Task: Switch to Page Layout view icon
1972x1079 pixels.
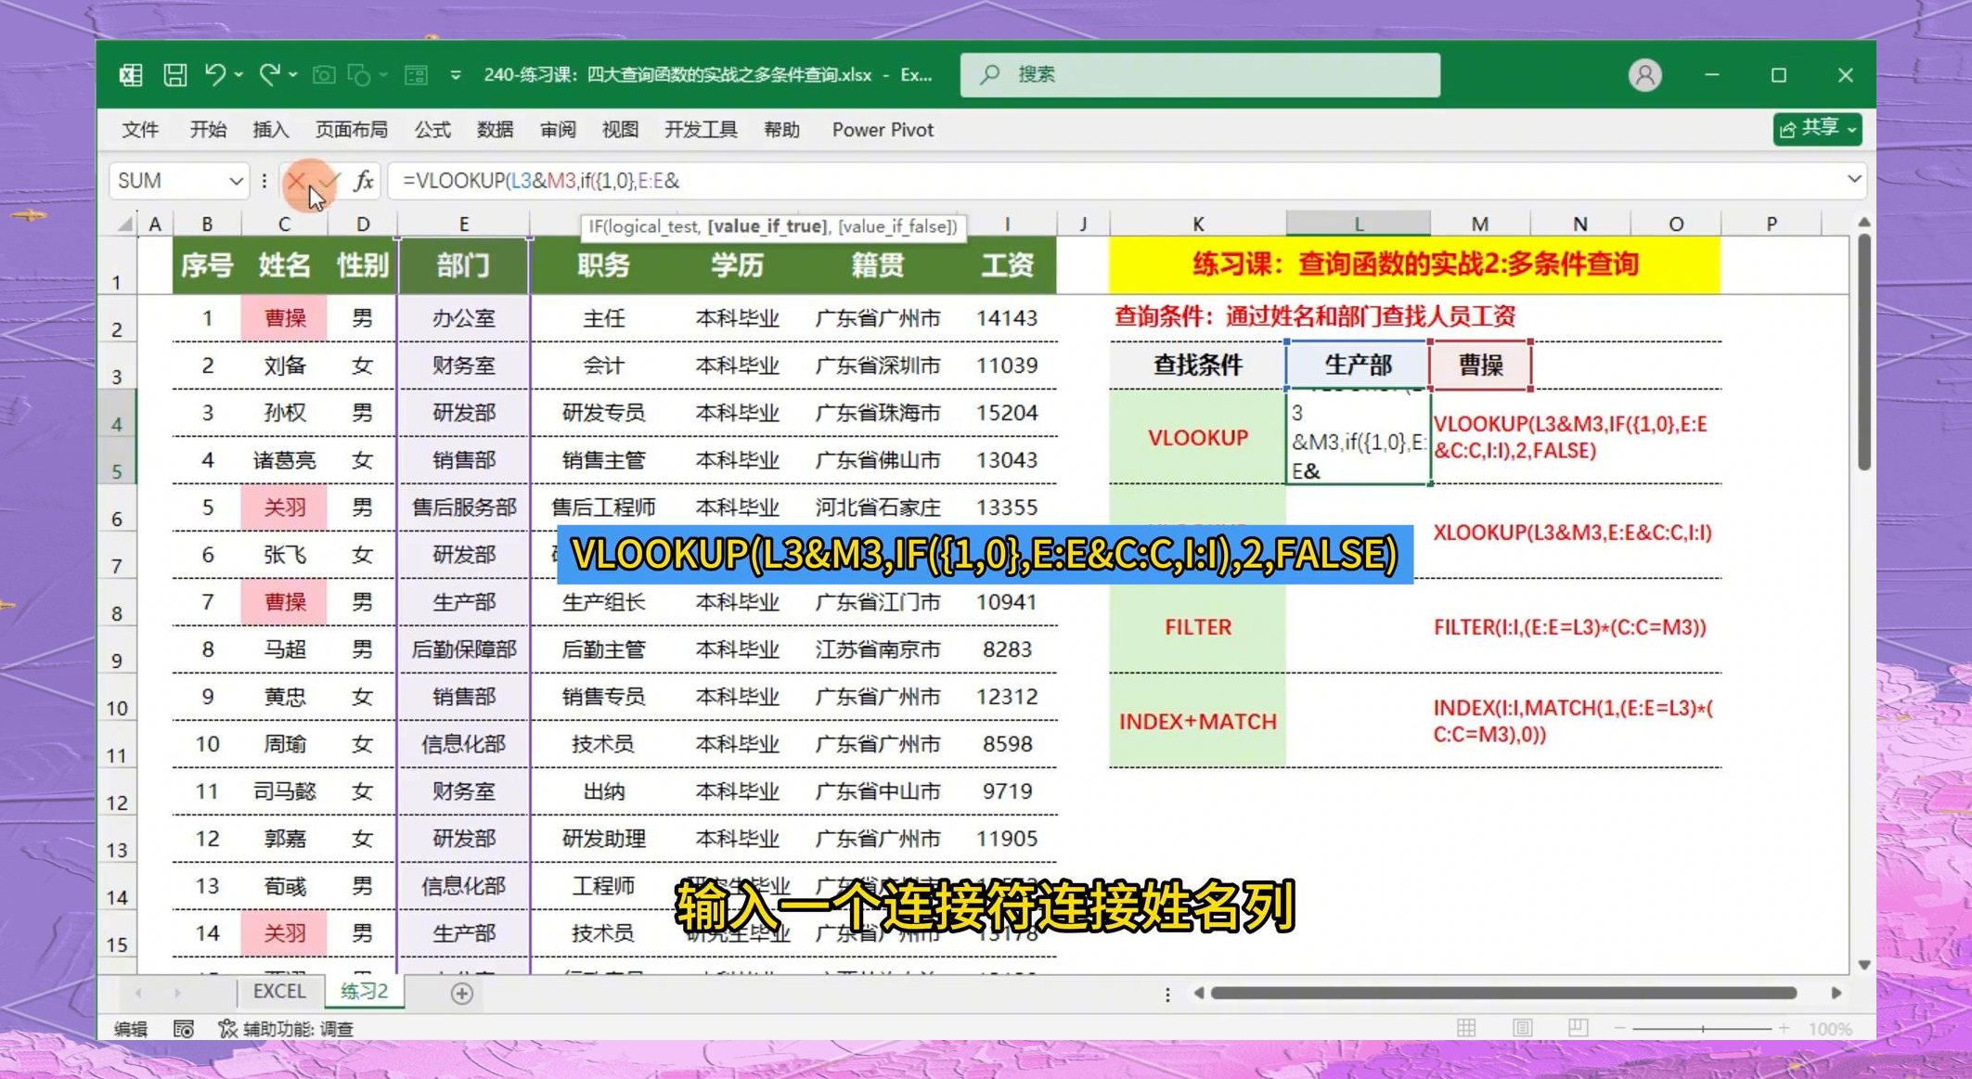Action: [1522, 1028]
